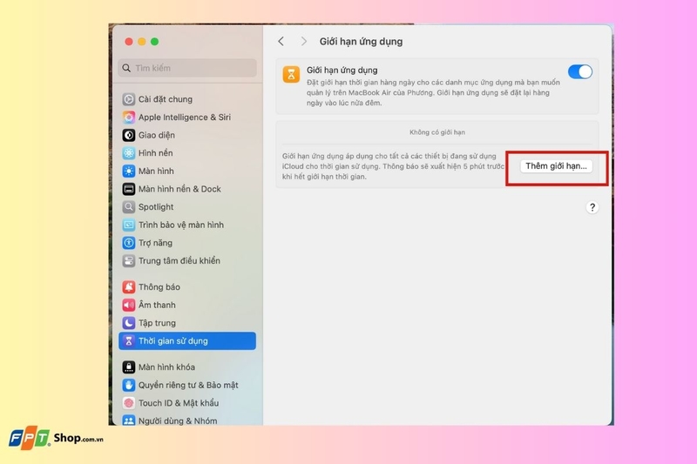This screenshot has height=464, width=697.
Task: Click the Trung tâm điều khiển icon
Action: pos(128,260)
